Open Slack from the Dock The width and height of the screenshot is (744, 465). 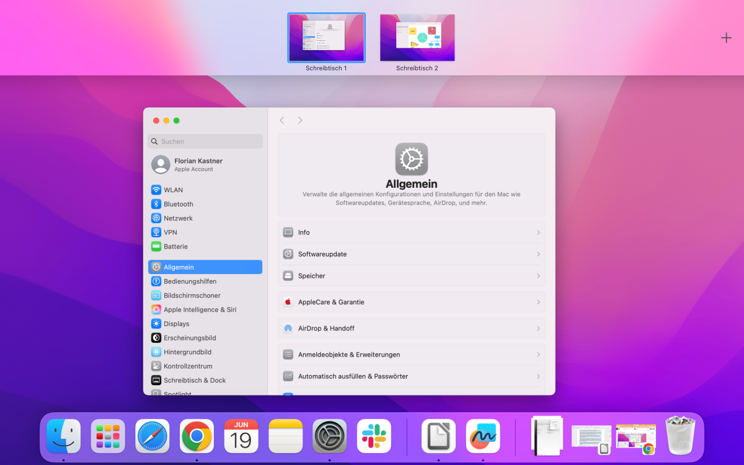coord(374,436)
